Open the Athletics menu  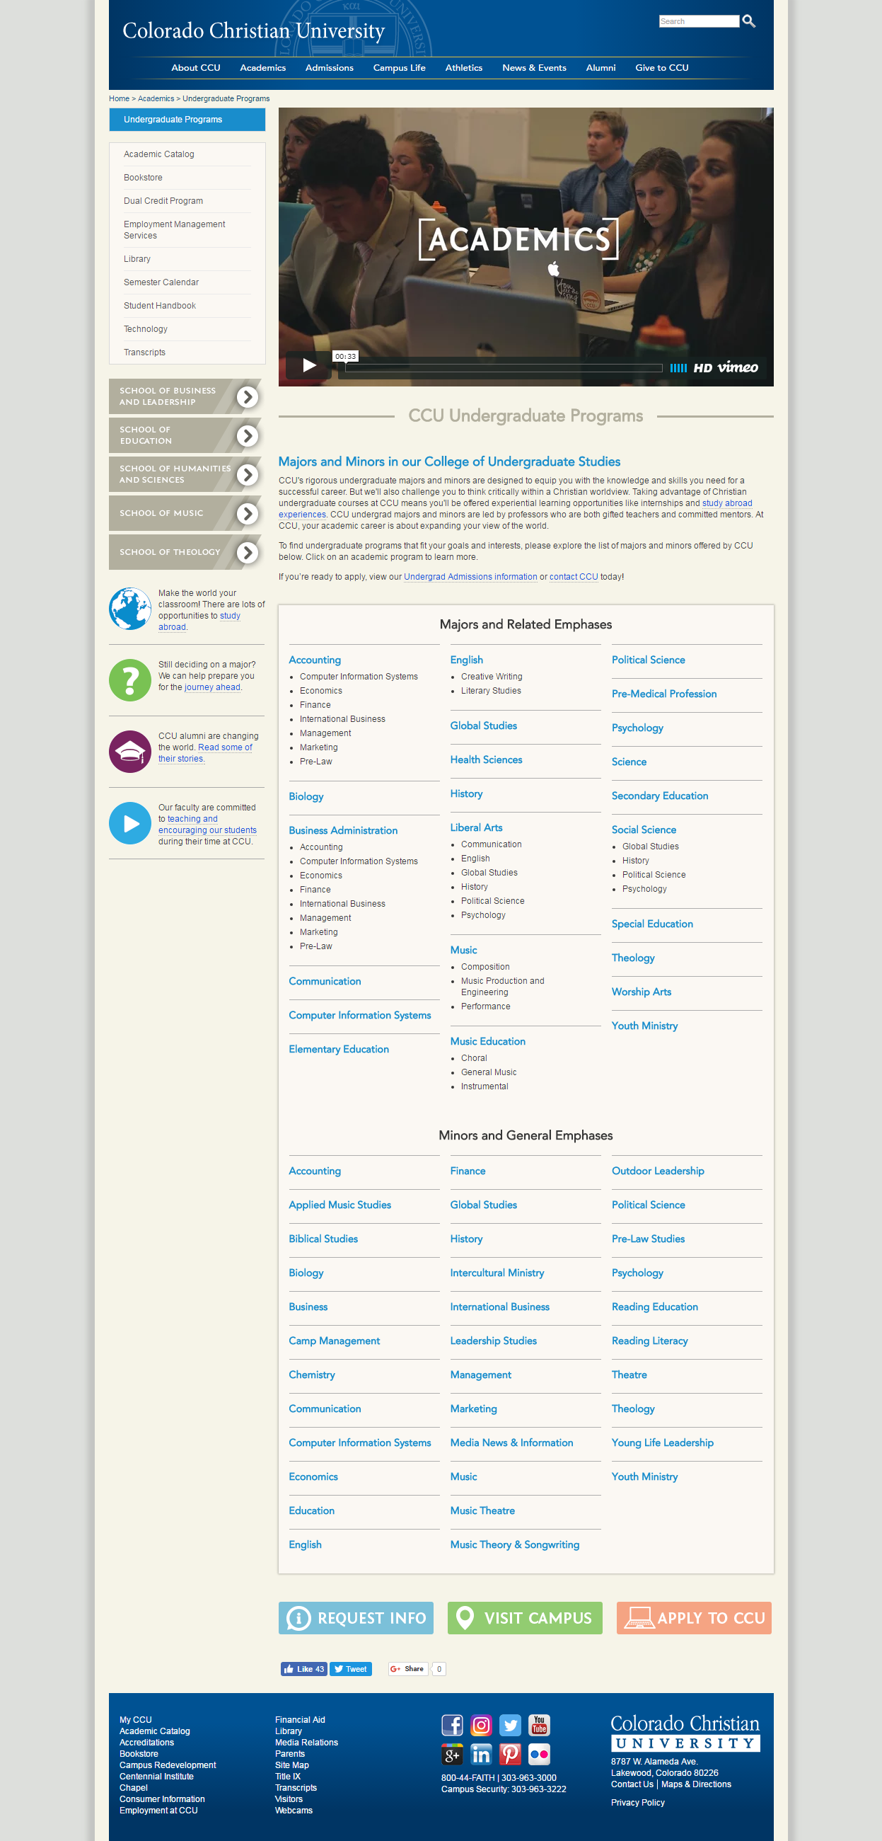pos(463,68)
